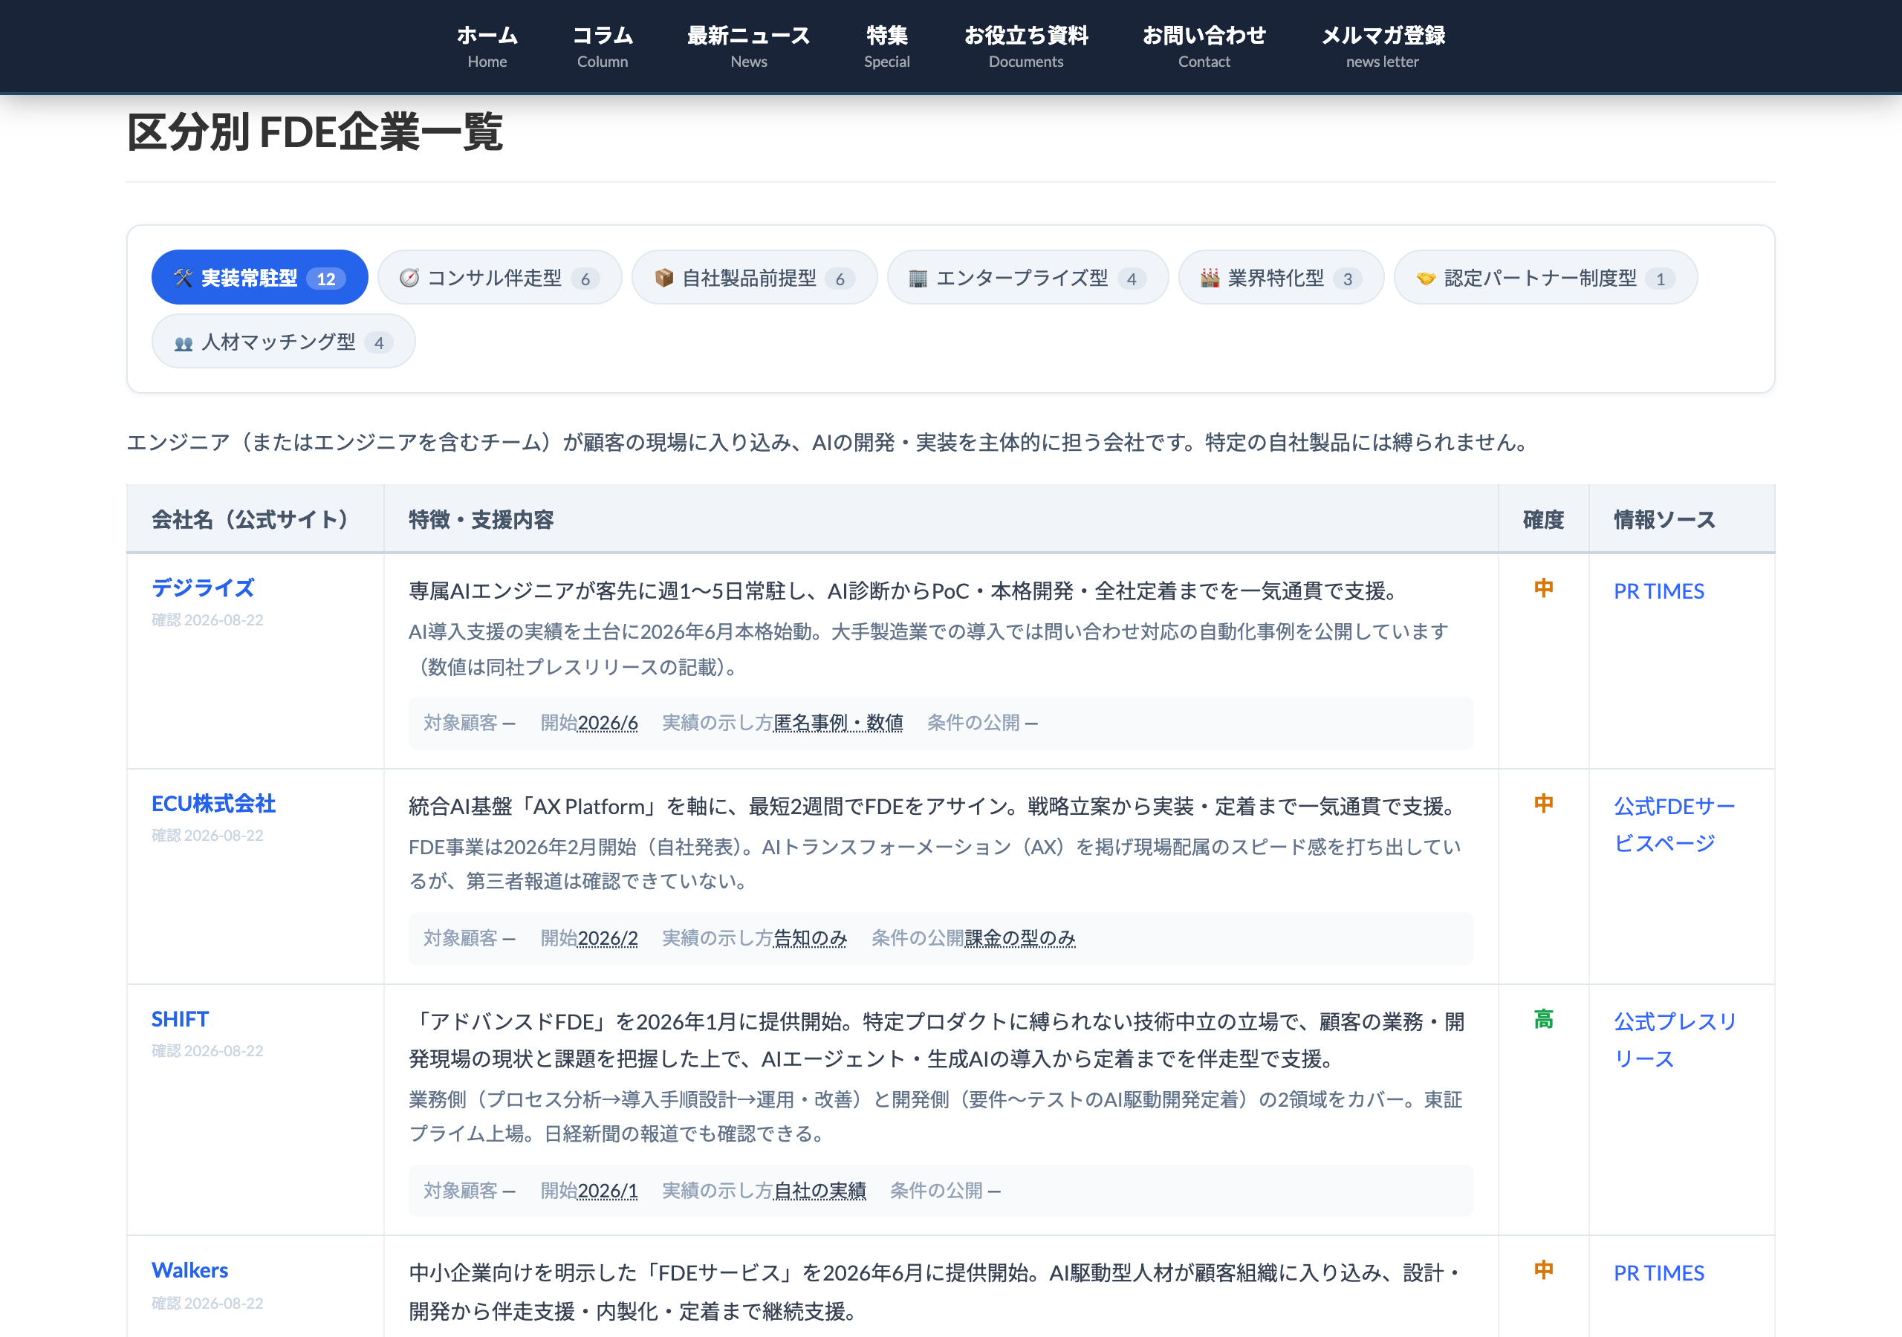Switch to 業界特化型 tab
This screenshot has width=1902, height=1337.
(x=1281, y=278)
